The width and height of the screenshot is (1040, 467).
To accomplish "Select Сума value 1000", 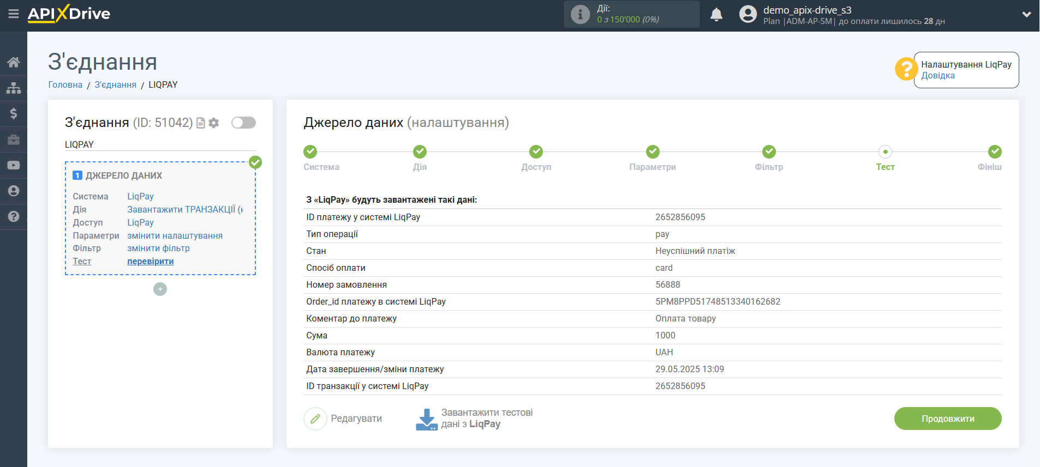I will (x=665, y=335).
